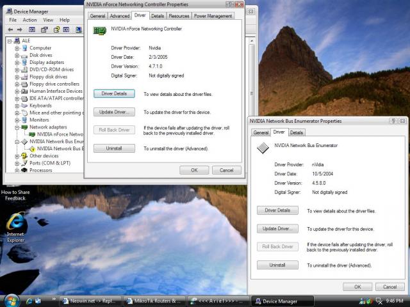The width and height of the screenshot is (410, 307).
Task: Click the security shield tray icon
Action: click(x=369, y=301)
